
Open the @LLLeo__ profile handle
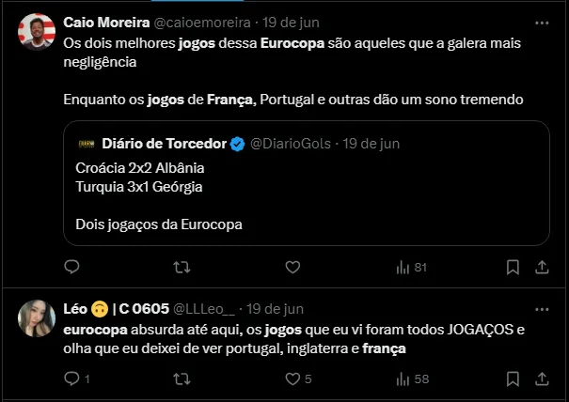point(206,309)
